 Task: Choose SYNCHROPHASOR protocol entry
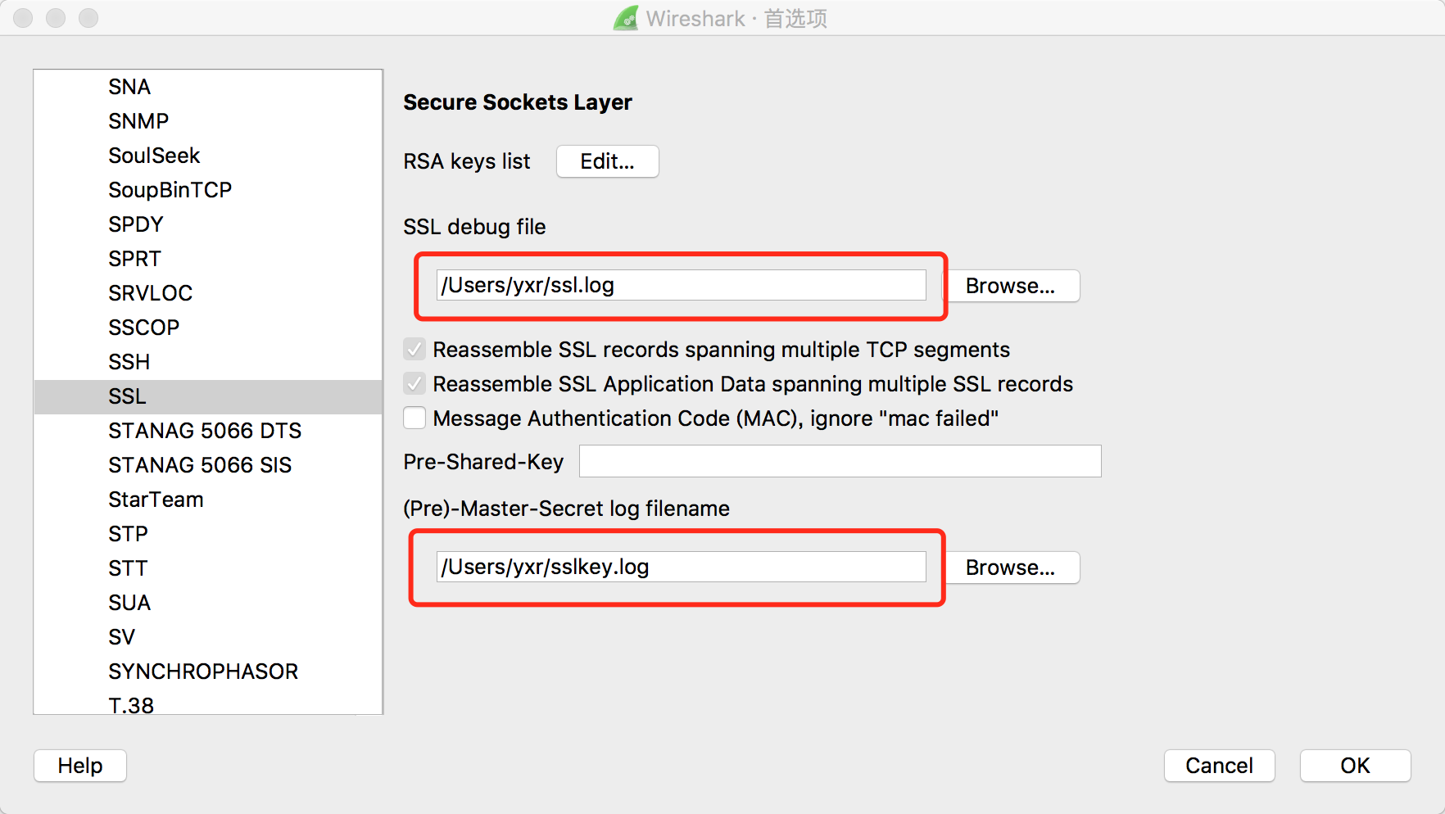[x=208, y=672]
